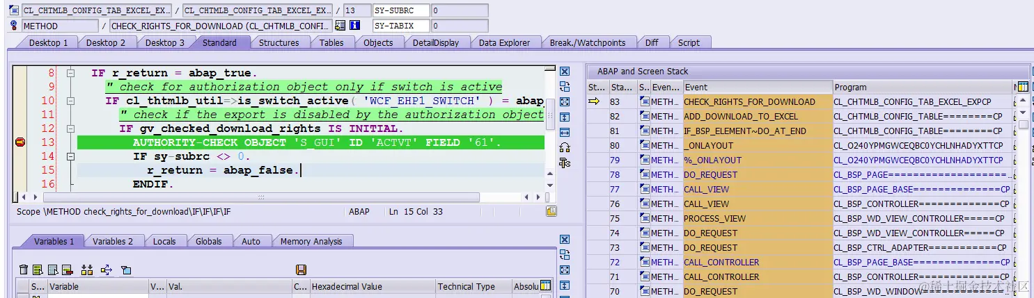This screenshot has height=298, width=1034.
Task: Switch to the Globals tab
Action: (208, 241)
